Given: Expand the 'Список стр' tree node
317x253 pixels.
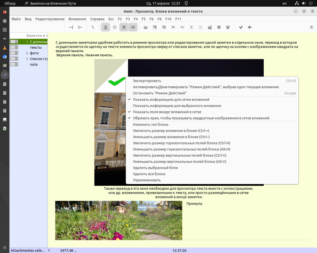Looking at the screenshot, I should (27, 59).
